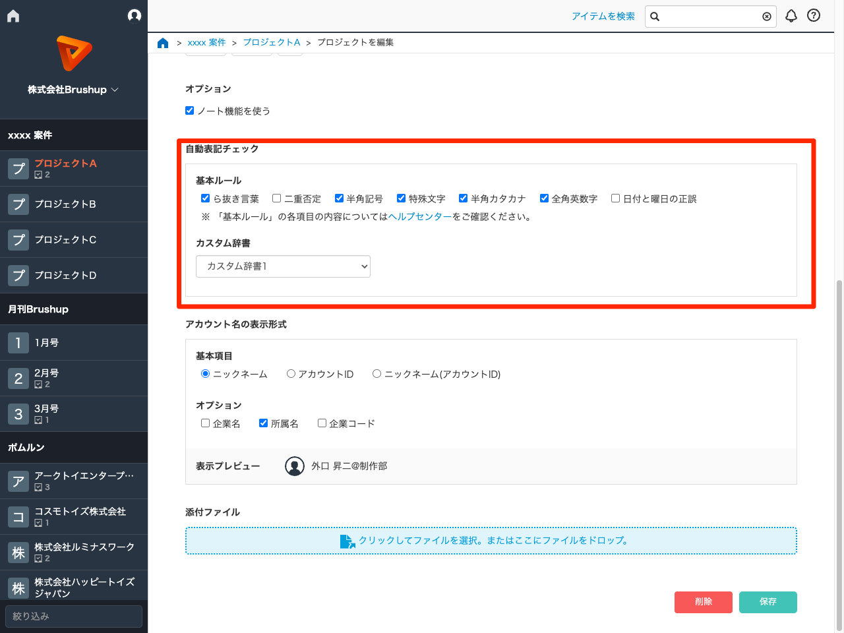
Task: Enable the 二重否定 check rule
Action: [x=276, y=198]
